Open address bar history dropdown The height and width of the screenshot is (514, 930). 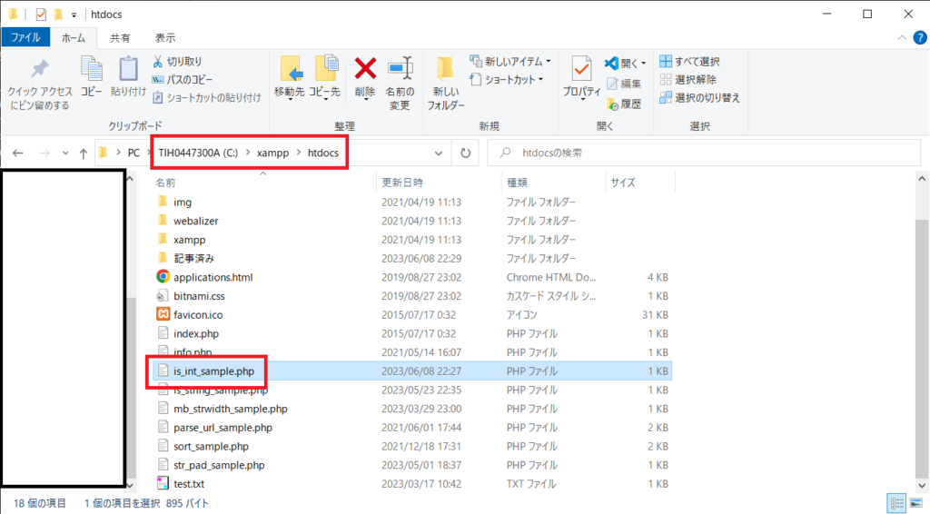pos(439,153)
